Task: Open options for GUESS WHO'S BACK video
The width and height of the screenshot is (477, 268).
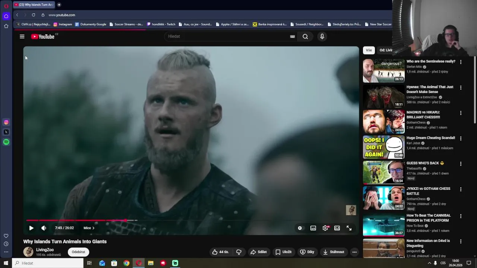Action: click(x=461, y=164)
